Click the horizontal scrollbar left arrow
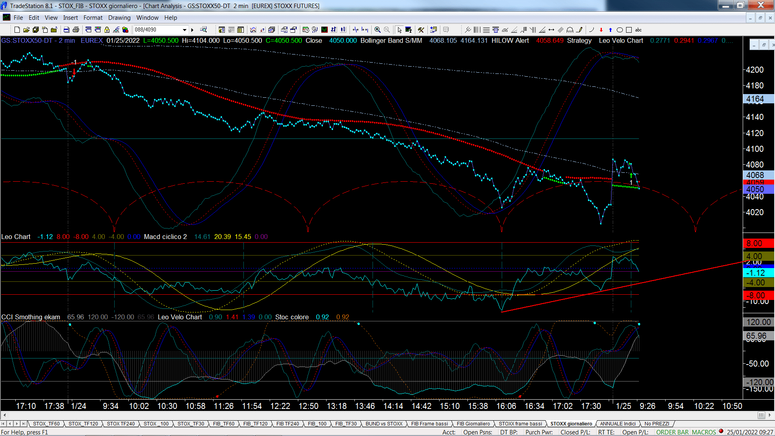This screenshot has width=775, height=436. pos(4,415)
